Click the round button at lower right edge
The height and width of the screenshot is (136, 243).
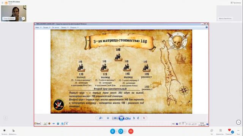pyautogui.click(x=238, y=122)
